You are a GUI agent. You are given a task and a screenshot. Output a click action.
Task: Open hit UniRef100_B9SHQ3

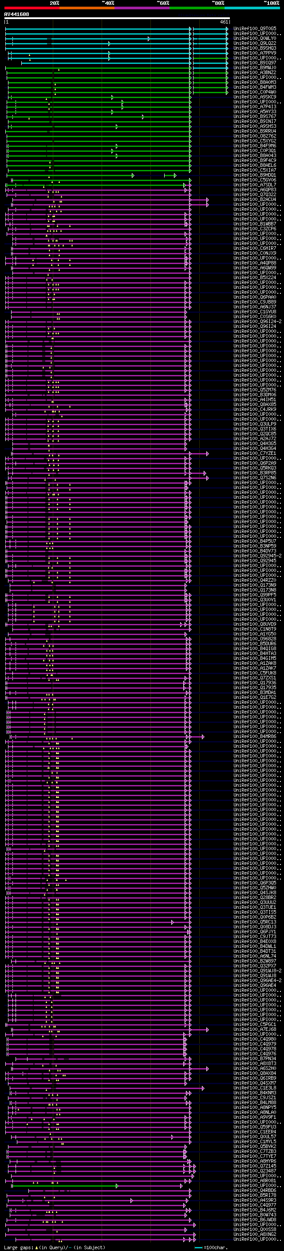[255, 48]
